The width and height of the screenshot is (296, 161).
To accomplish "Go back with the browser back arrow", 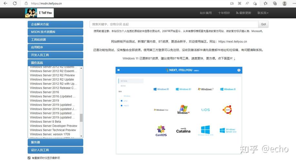I will [x=5, y=4].
